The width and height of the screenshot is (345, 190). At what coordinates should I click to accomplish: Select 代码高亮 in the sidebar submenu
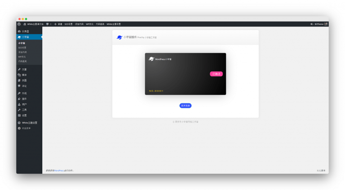click(x=22, y=61)
